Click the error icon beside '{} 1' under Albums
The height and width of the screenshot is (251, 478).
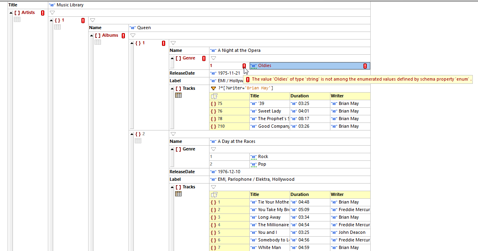(x=163, y=43)
